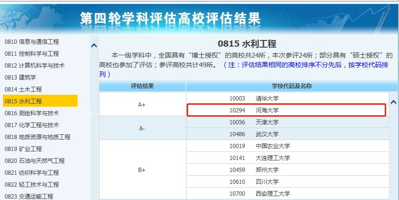Open 0812 计算机科学与技术 results
Viewport: 399px width, 200px height.
click(x=35, y=66)
